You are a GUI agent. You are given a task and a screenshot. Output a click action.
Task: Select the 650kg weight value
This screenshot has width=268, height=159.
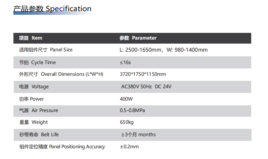(x=127, y=122)
